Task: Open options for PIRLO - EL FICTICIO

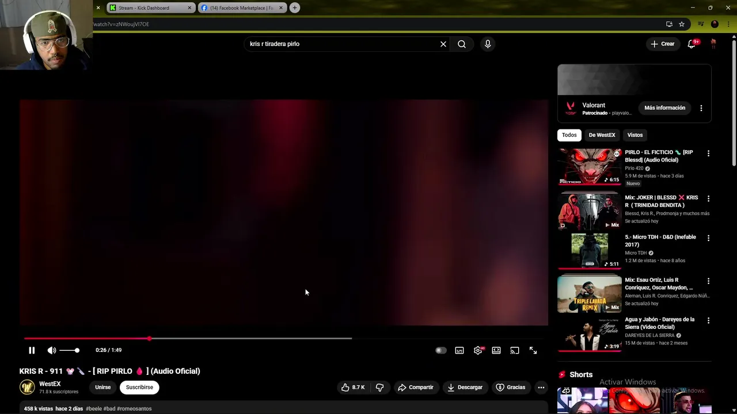Action: pos(708,154)
